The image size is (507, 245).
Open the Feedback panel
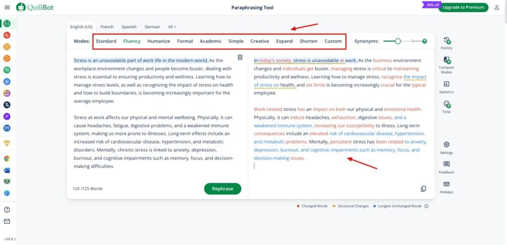[447, 167]
